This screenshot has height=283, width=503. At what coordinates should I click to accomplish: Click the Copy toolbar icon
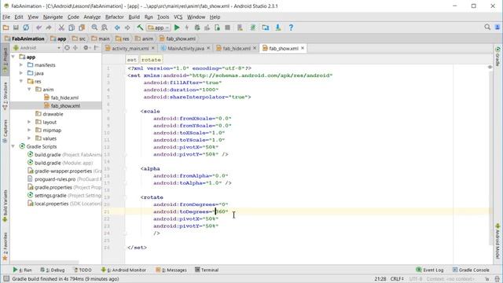72,28
